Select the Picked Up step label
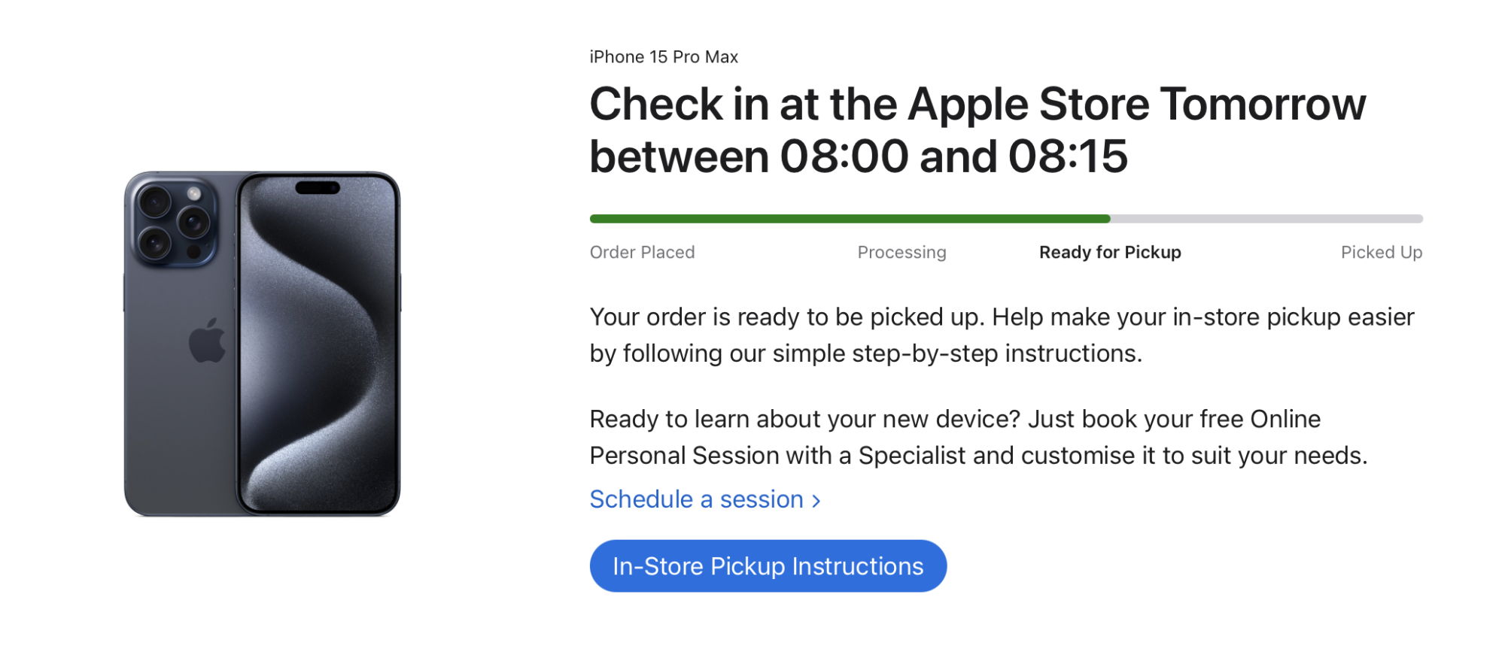This screenshot has height=652, width=1505. pos(1381,253)
